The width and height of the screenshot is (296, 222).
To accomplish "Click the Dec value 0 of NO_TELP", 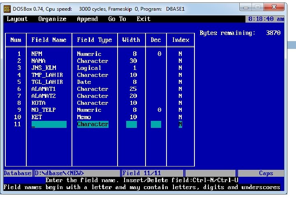I will point(160,110).
